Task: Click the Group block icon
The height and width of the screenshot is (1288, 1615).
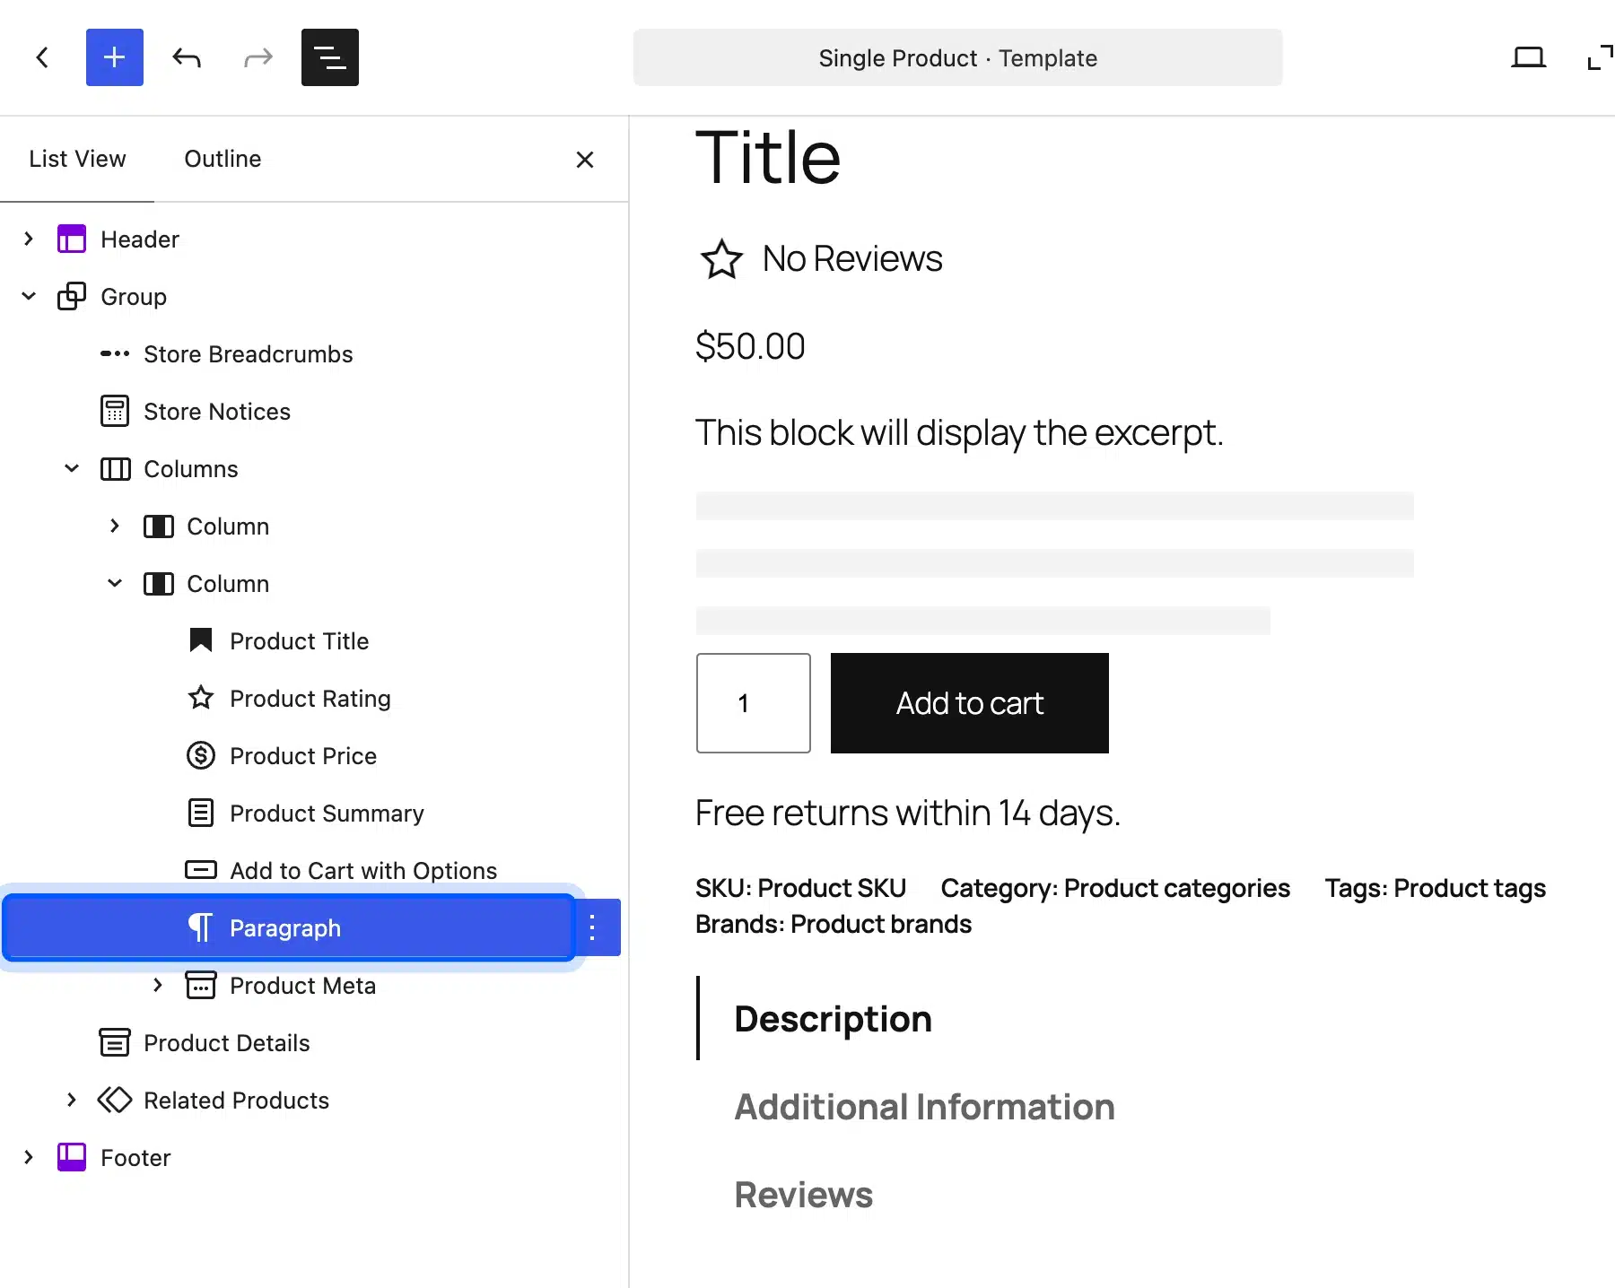Action: tap(72, 297)
